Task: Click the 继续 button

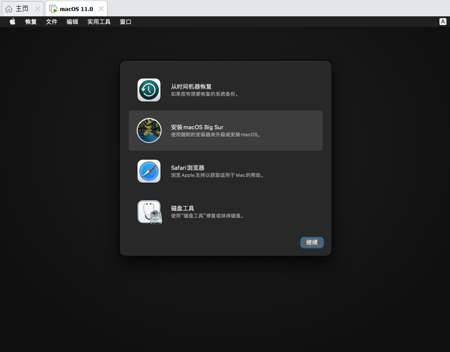Action: coord(312,242)
